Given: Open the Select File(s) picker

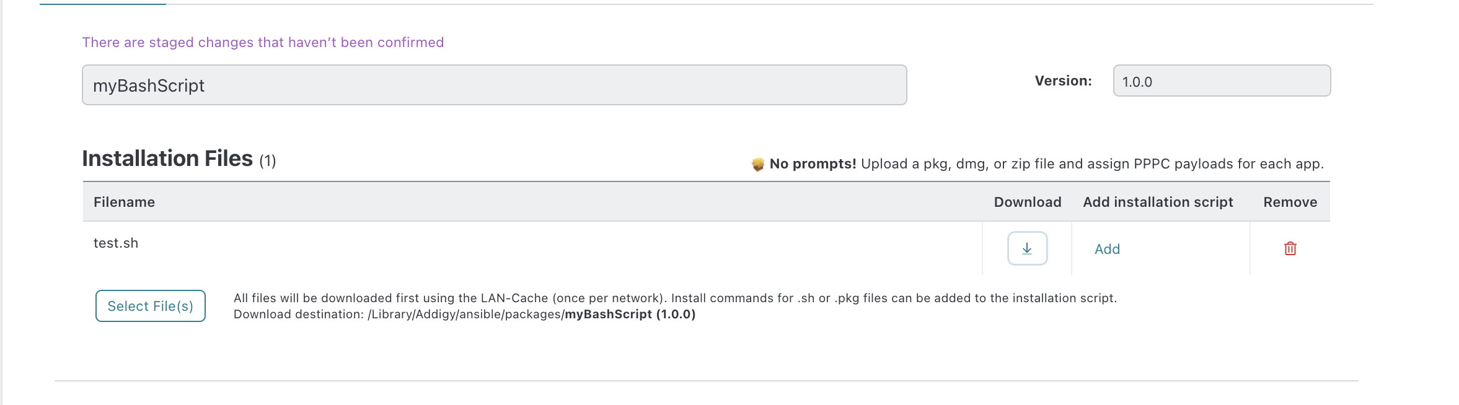Looking at the screenshot, I should pos(151,306).
